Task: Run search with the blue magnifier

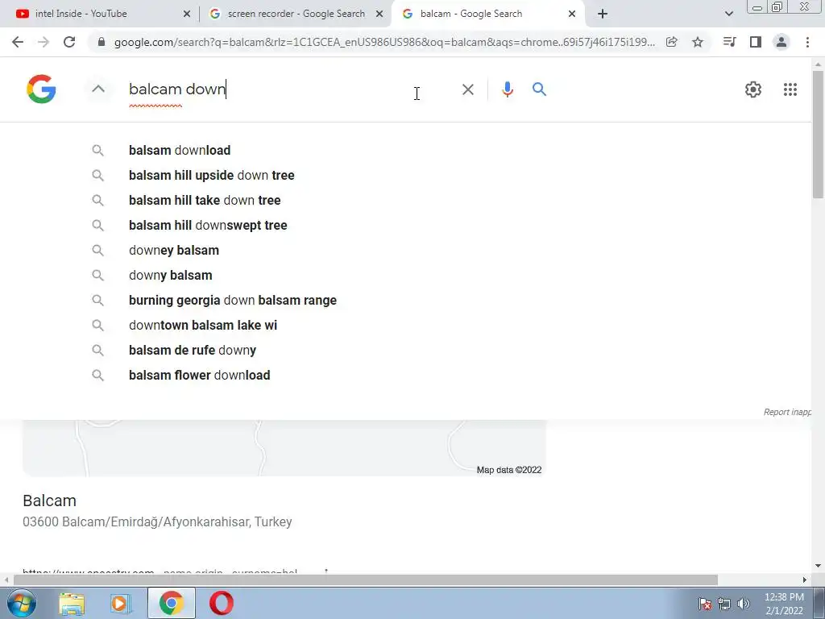Action: tap(539, 89)
